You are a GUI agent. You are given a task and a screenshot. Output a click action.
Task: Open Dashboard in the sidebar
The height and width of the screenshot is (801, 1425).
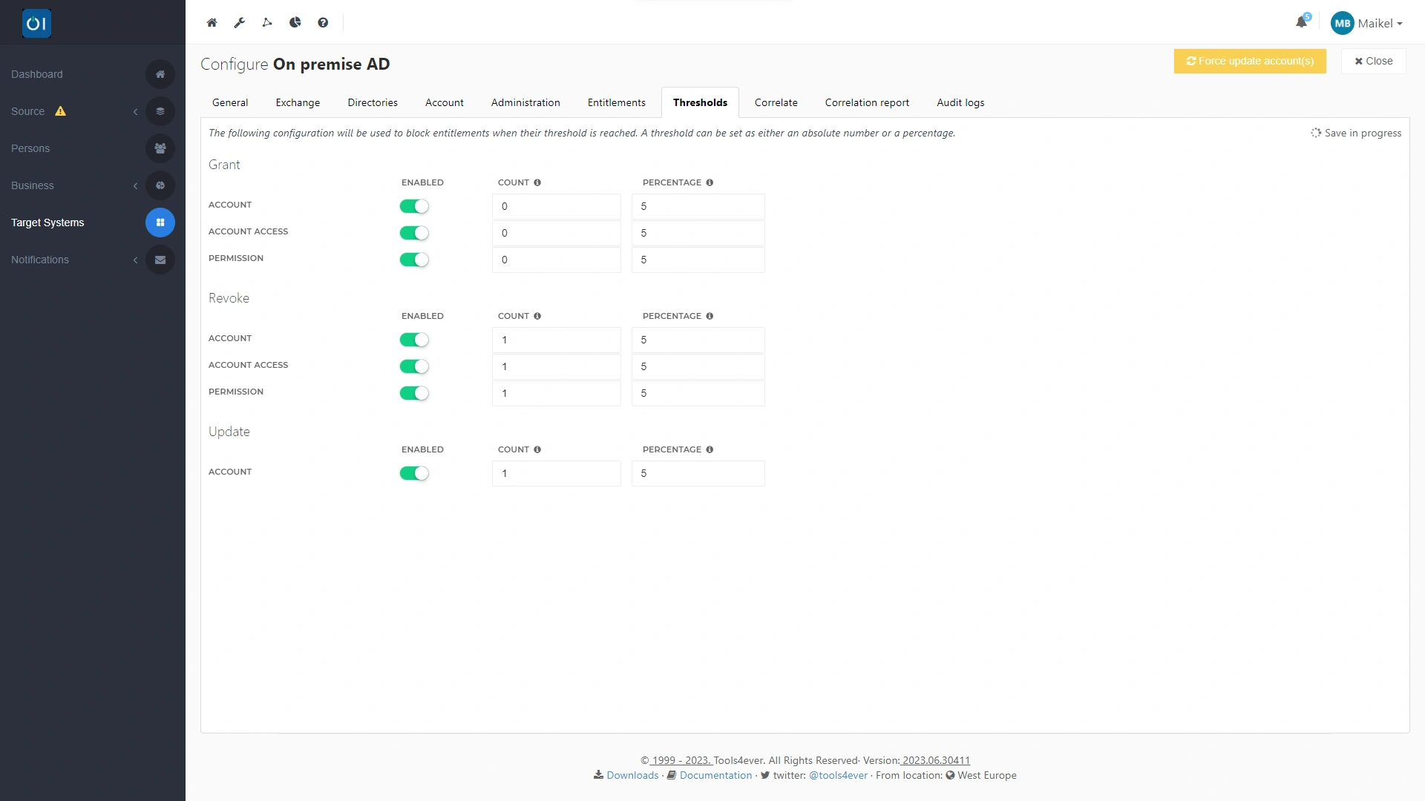(37, 74)
